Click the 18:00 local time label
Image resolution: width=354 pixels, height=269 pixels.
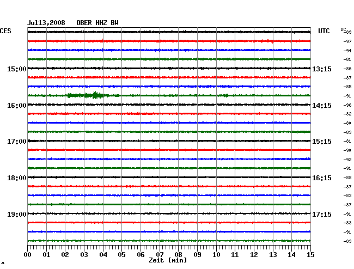click(17, 178)
